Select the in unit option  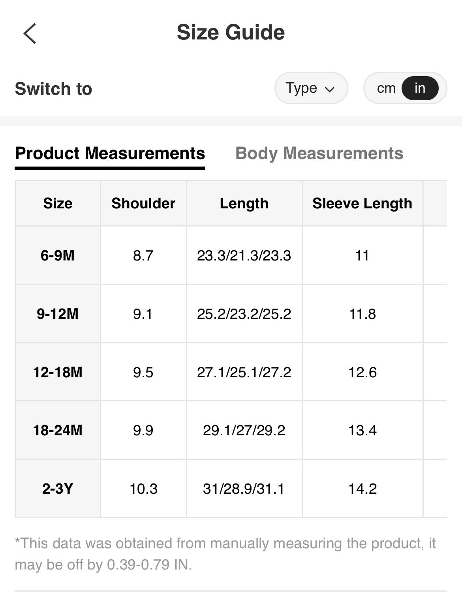(420, 88)
